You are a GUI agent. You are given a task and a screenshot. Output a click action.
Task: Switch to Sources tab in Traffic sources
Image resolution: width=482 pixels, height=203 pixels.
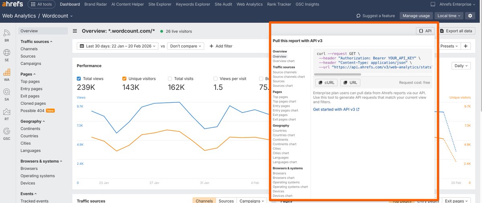click(x=226, y=201)
